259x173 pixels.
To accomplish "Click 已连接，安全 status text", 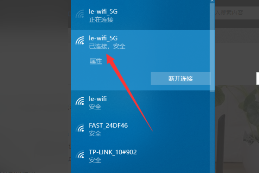I will [107, 46].
